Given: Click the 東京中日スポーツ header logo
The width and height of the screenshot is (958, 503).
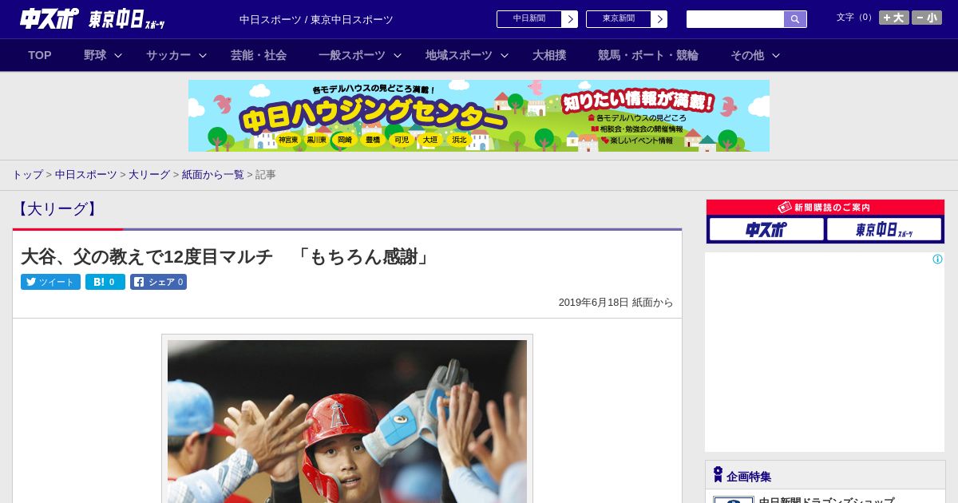Looking at the screenshot, I should coord(126,19).
